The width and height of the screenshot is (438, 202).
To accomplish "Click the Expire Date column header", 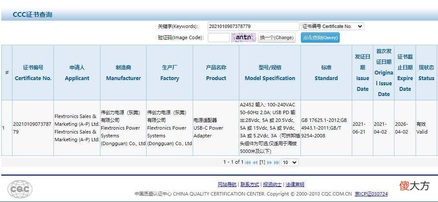I will pos(405,73).
